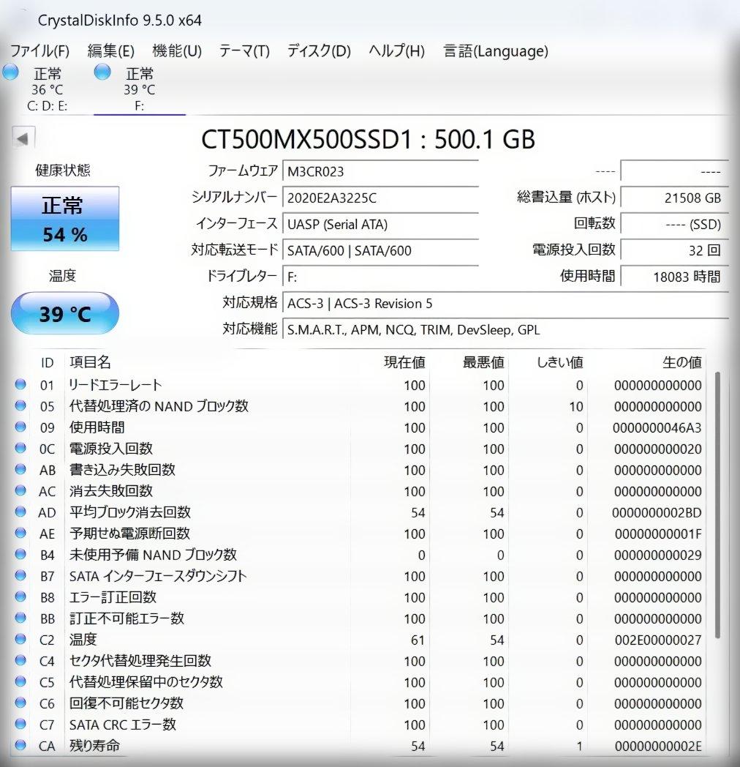Click the 現在値 column header

coord(404,362)
